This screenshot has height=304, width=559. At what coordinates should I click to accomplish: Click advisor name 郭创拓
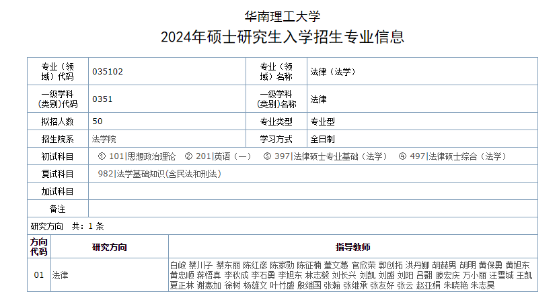click(391, 265)
